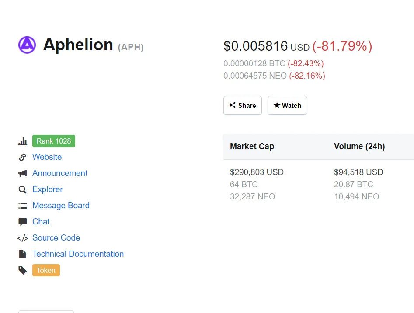Click the 0.00000128 BTC price
The image size is (414, 313).
coord(254,64)
